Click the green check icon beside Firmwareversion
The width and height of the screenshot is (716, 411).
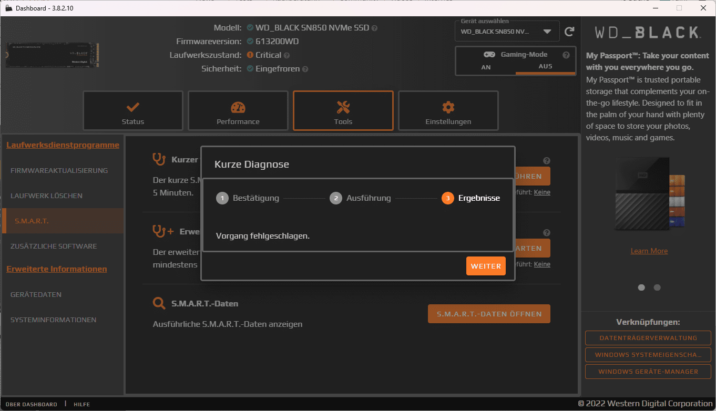coord(250,42)
